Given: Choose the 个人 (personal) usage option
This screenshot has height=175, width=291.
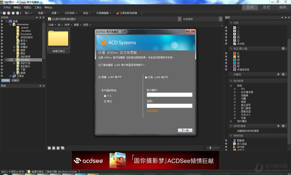Looking at the screenshot, I should click(x=105, y=96).
